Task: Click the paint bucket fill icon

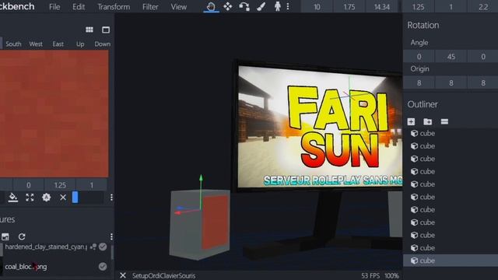Action: pyautogui.click(x=13, y=198)
